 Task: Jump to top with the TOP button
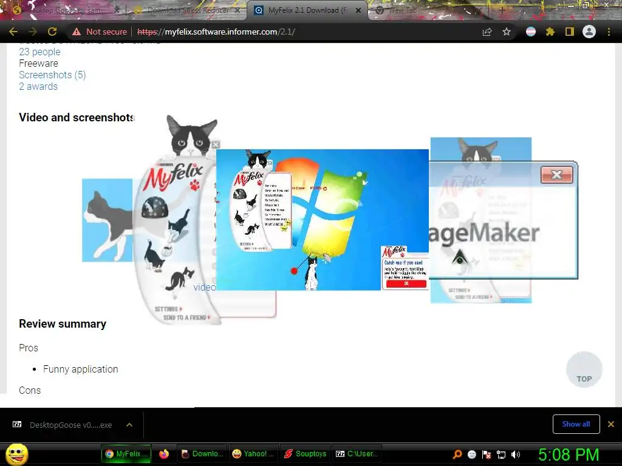point(584,370)
